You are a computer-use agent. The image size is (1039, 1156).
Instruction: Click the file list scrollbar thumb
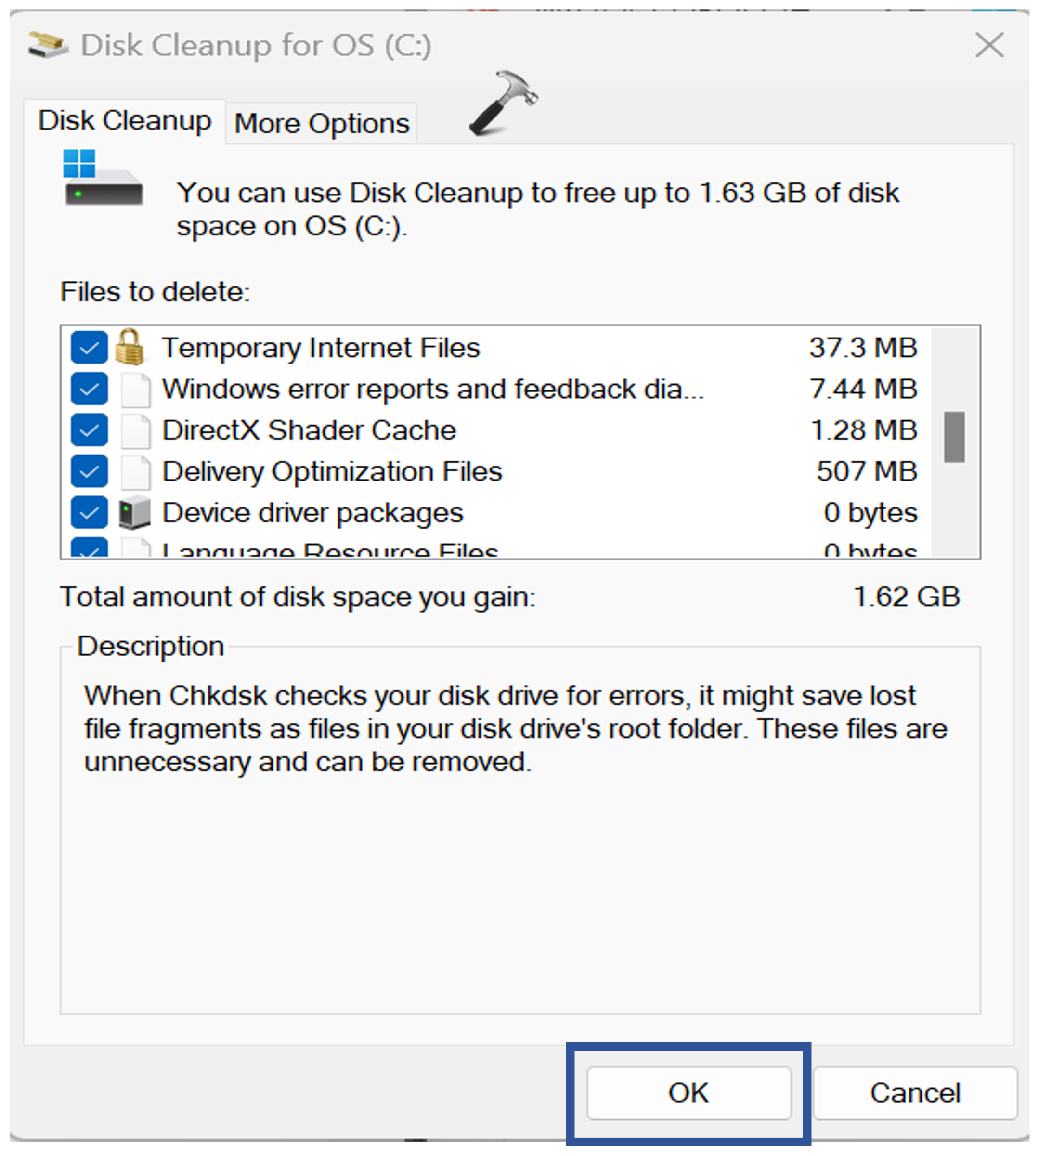[954, 437]
